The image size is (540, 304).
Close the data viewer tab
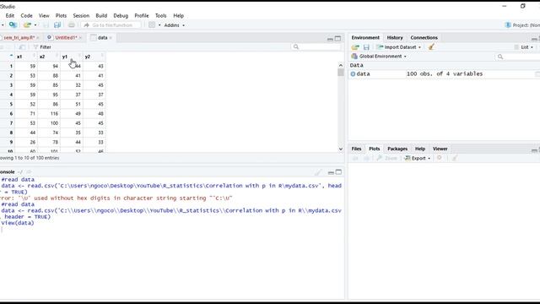pyautogui.click(x=111, y=38)
